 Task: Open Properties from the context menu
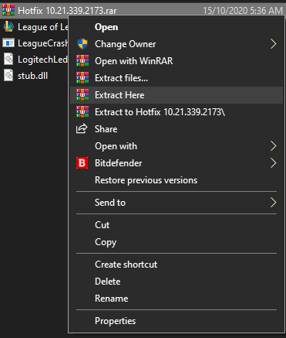point(177,321)
